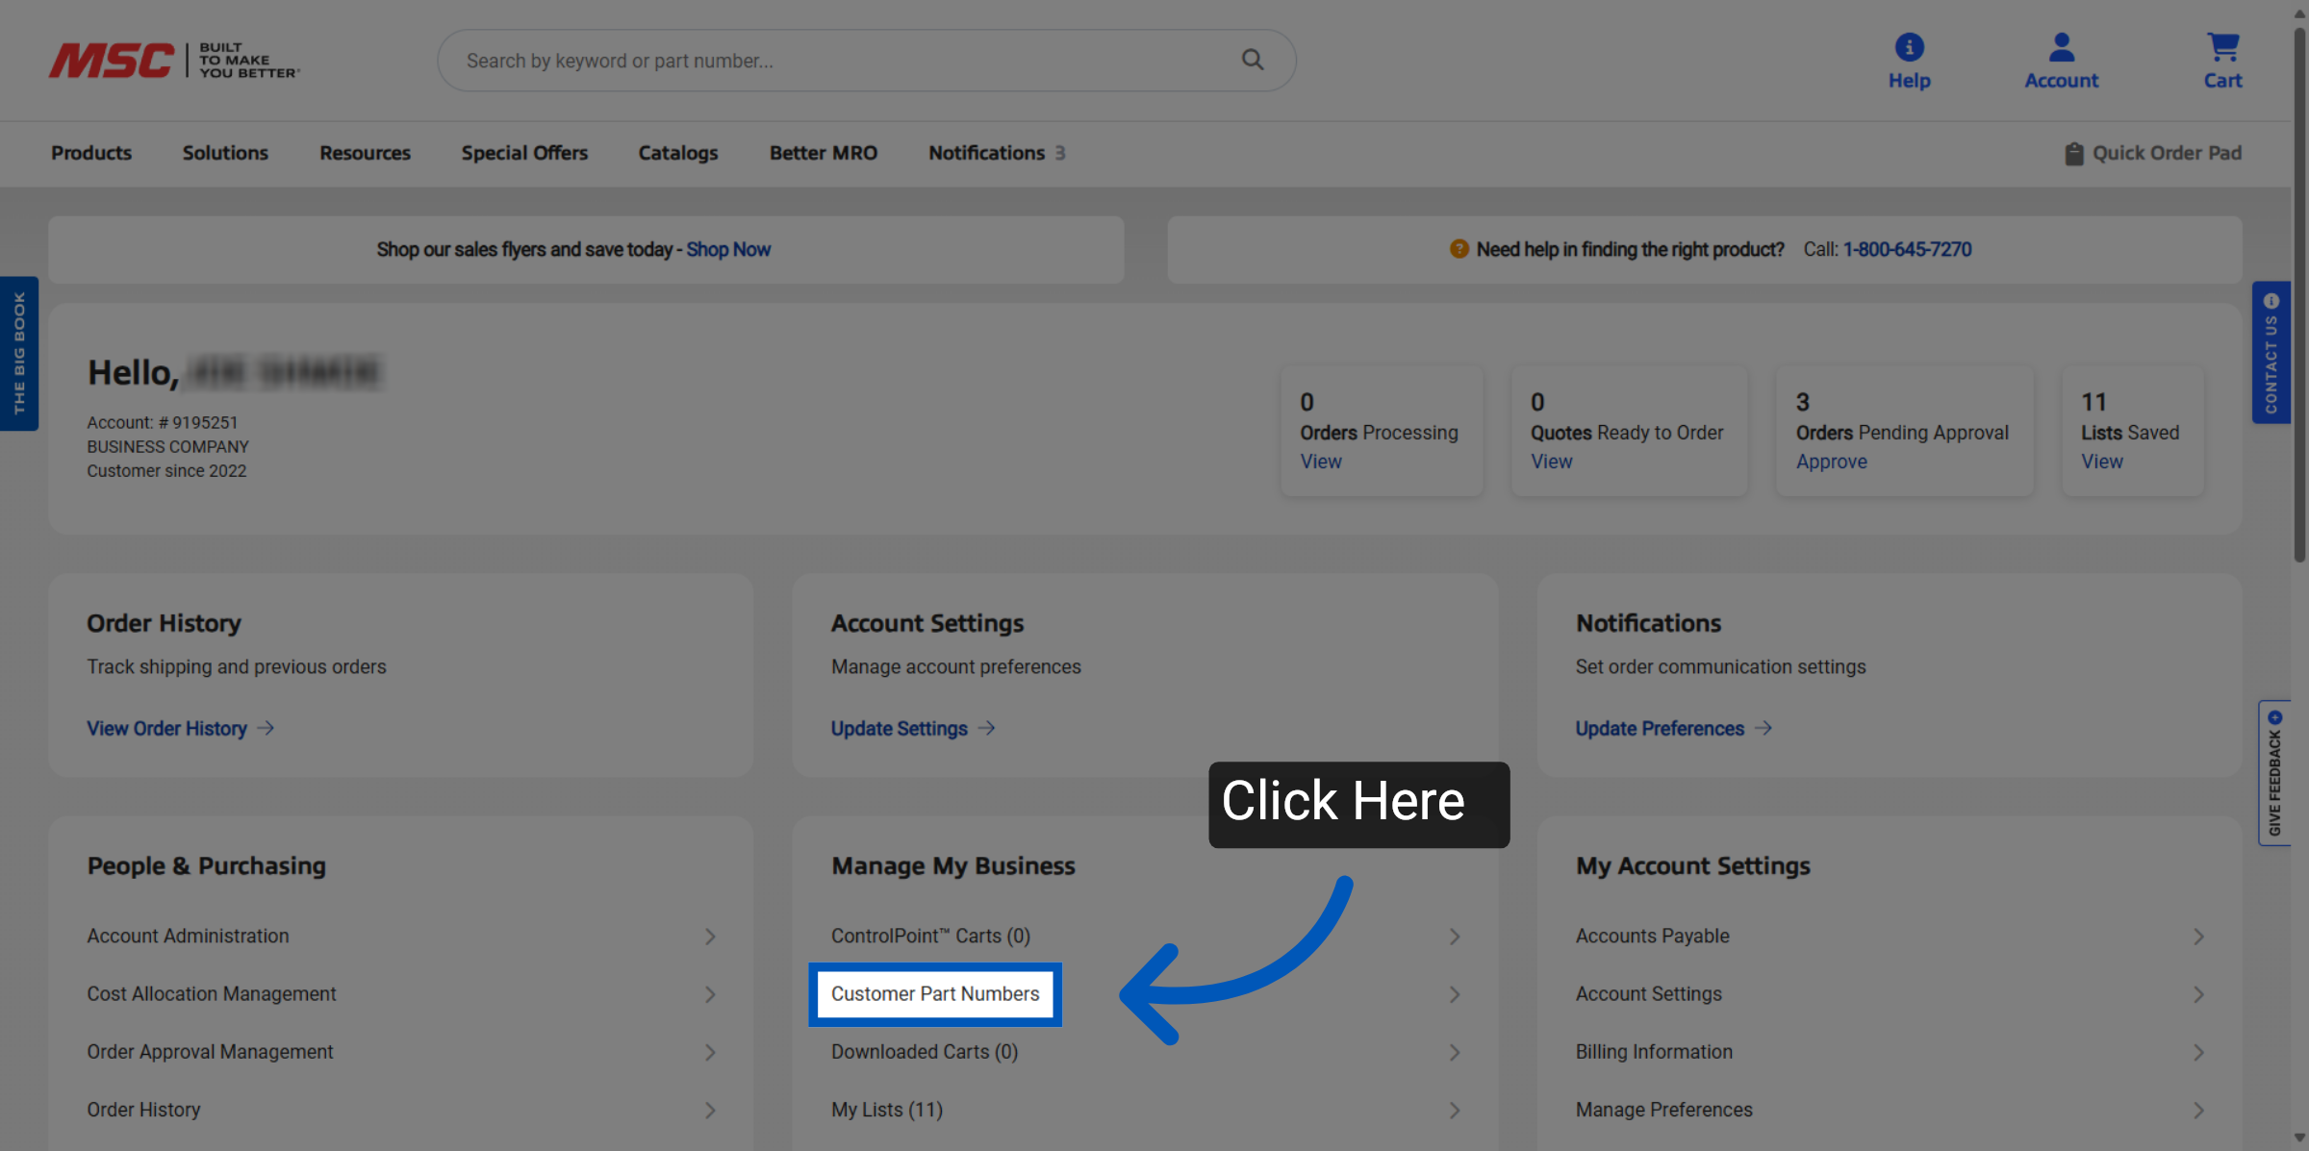Open Billing Information
The image size is (2309, 1151).
pyautogui.click(x=1654, y=1052)
